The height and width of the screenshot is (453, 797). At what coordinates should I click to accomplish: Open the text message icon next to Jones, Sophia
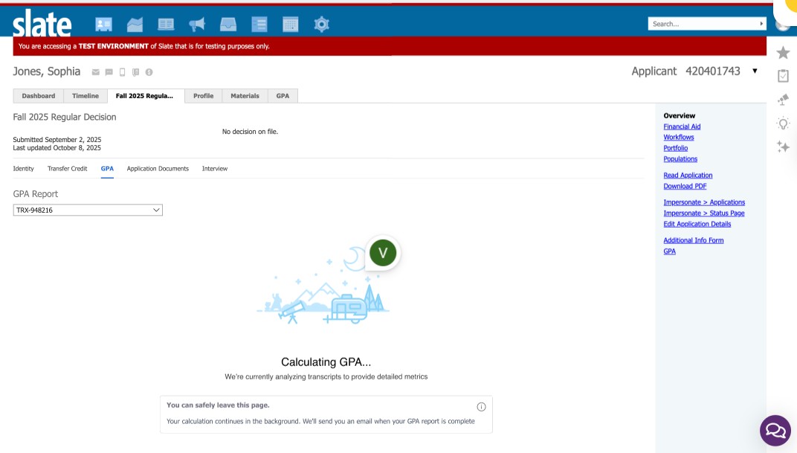pyautogui.click(x=109, y=71)
